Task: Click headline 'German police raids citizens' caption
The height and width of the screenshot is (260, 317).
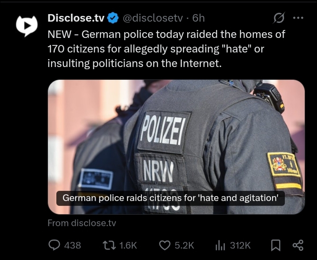Action: [x=170, y=198]
